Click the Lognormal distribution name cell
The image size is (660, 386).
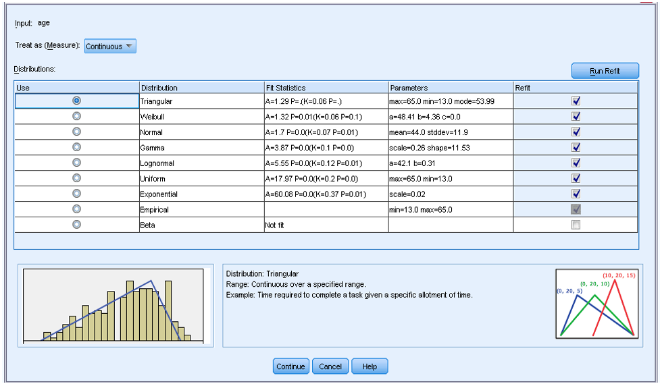coord(201,163)
